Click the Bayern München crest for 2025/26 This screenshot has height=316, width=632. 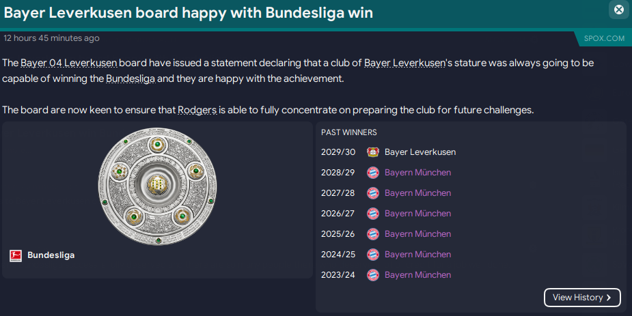[x=372, y=234]
